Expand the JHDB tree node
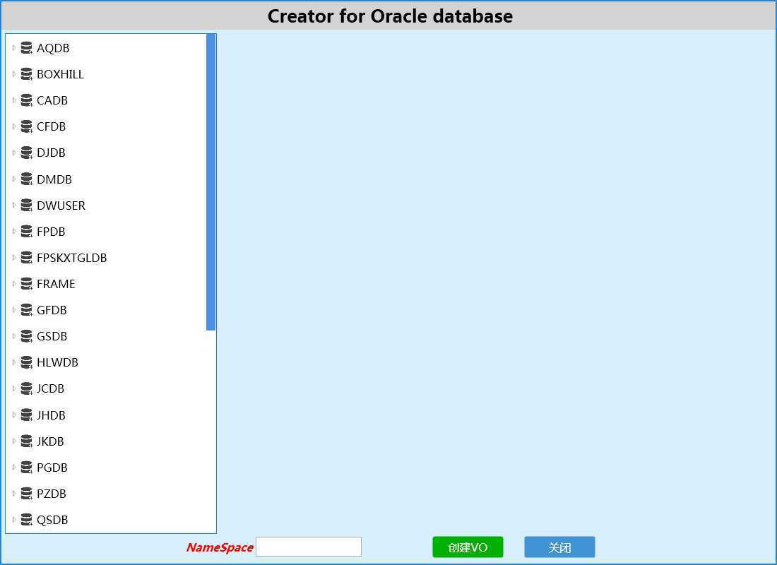Image resolution: width=777 pixels, height=565 pixels. [x=14, y=415]
